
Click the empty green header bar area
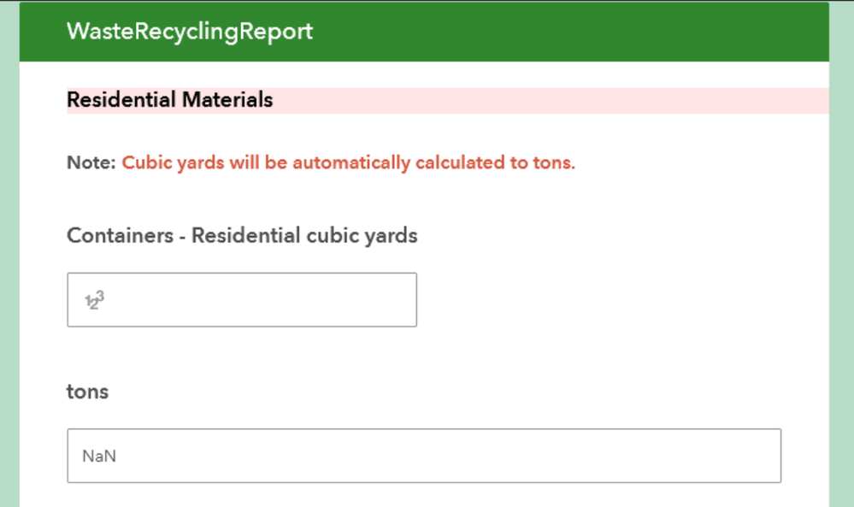(581, 32)
